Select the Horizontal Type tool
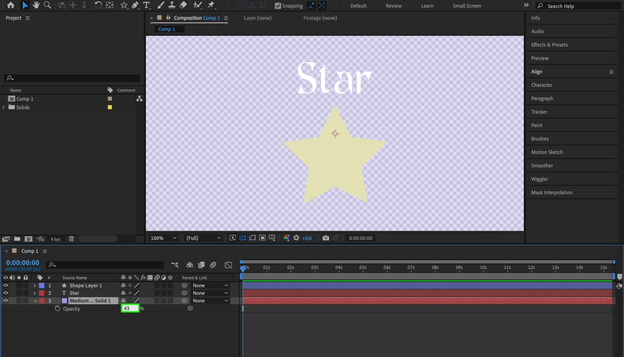Image resolution: width=624 pixels, height=357 pixels. [146, 5]
